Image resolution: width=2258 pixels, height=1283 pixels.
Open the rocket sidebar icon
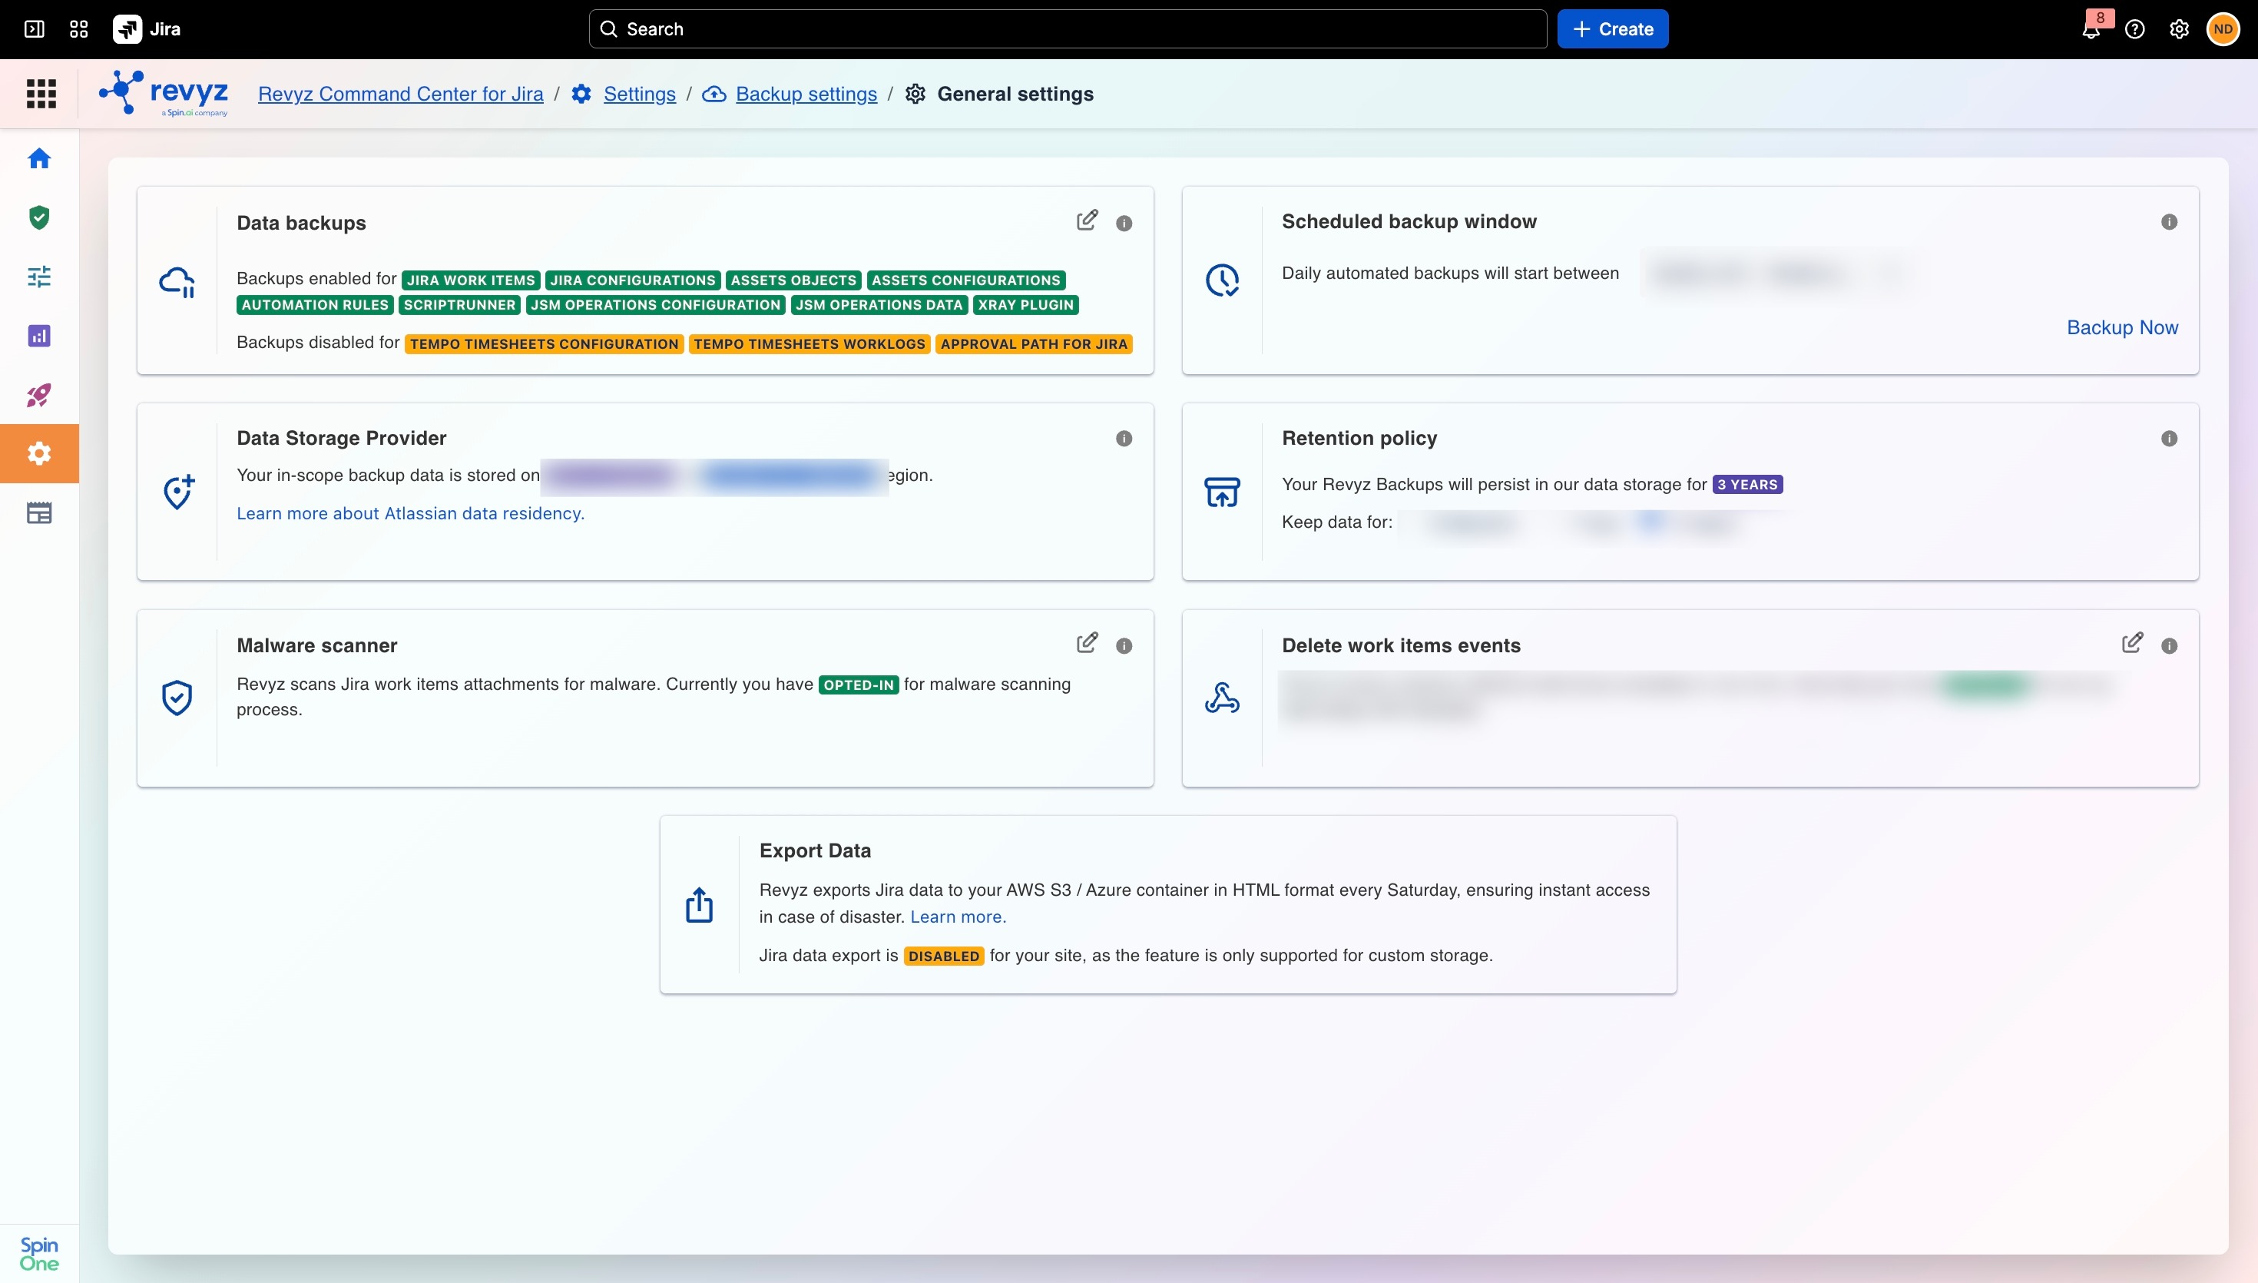click(38, 395)
